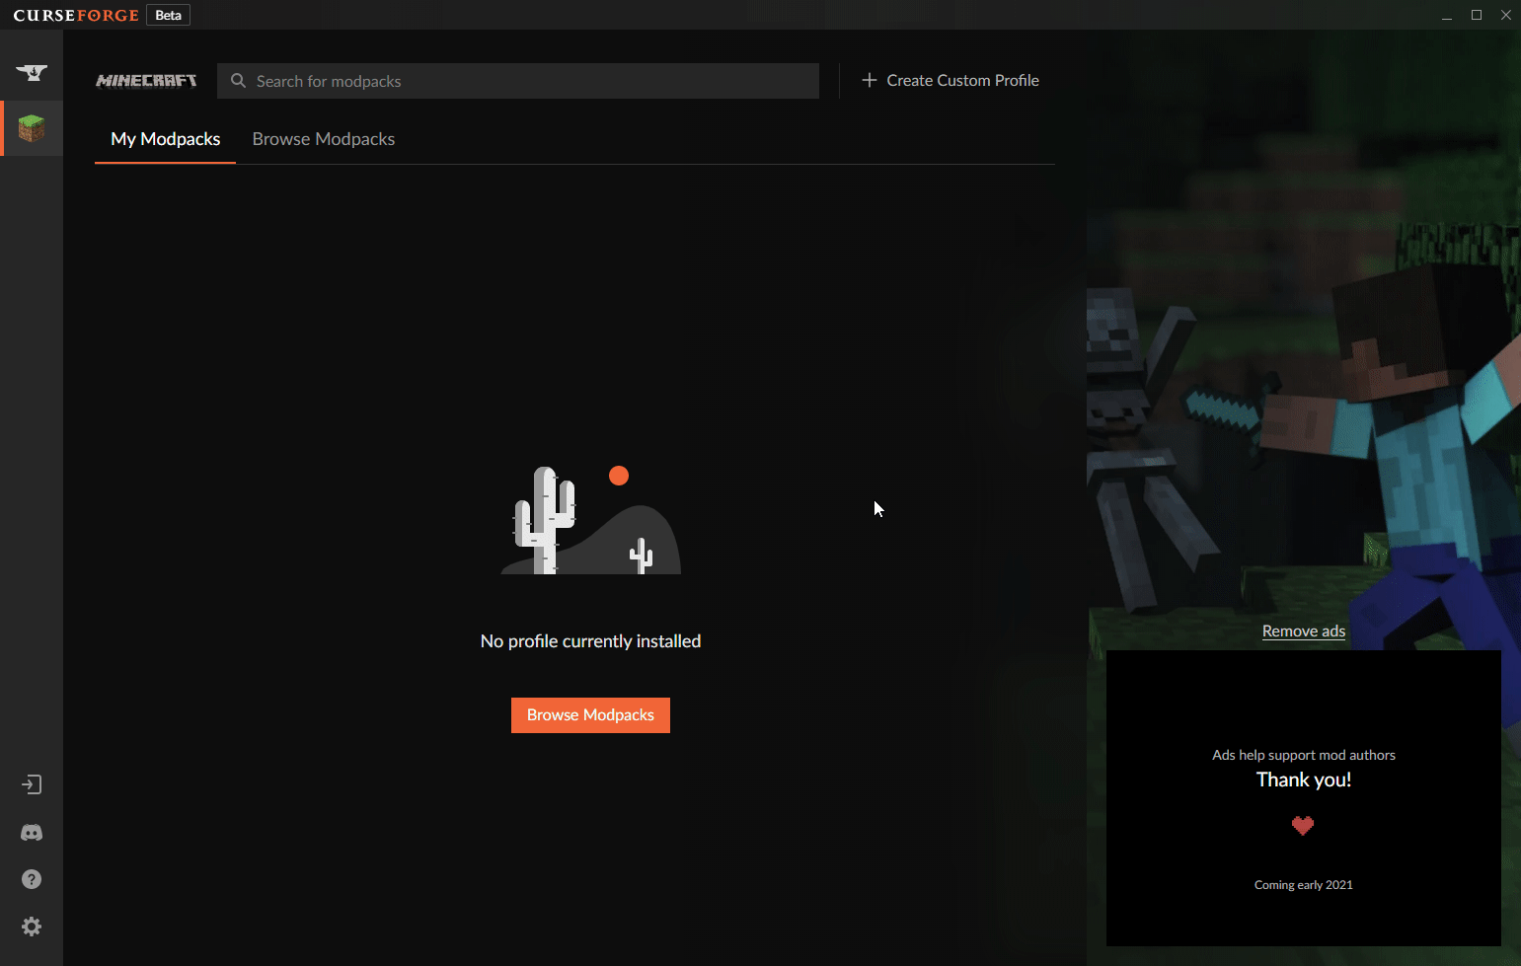Switch to the Browse Modpacks tab
Screen dimensions: 1521x966
[324, 139]
